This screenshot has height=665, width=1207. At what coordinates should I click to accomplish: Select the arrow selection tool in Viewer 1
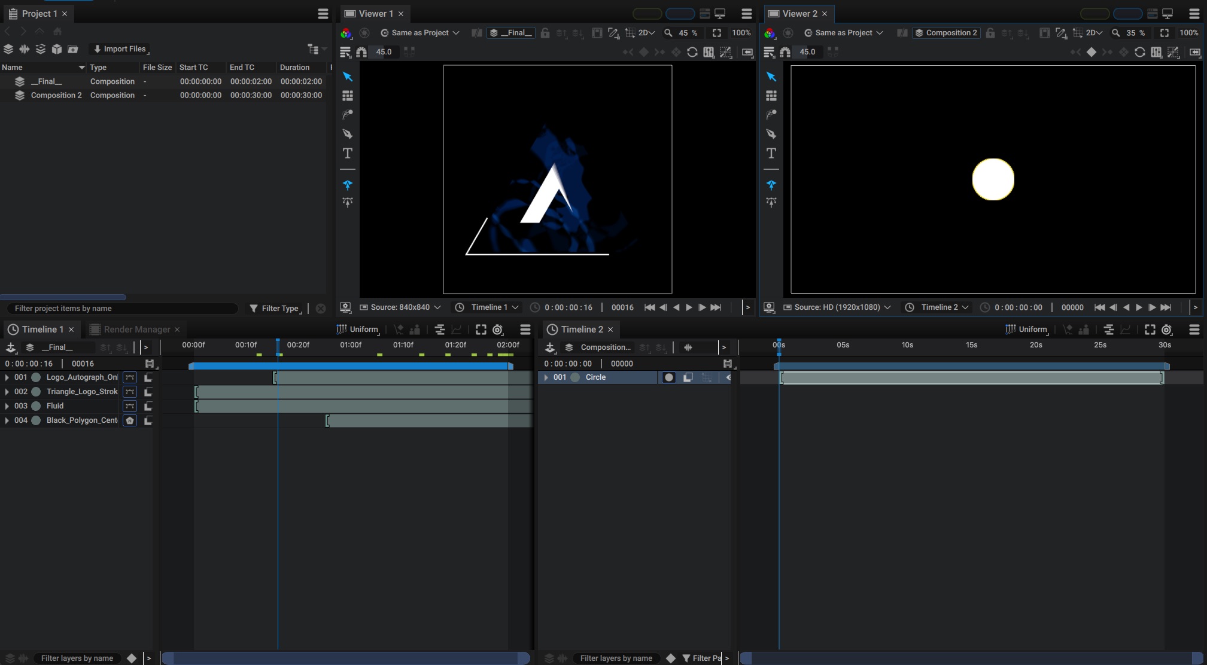tap(348, 77)
